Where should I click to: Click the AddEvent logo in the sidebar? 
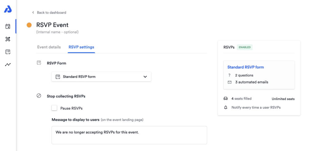[x=8, y=10]
